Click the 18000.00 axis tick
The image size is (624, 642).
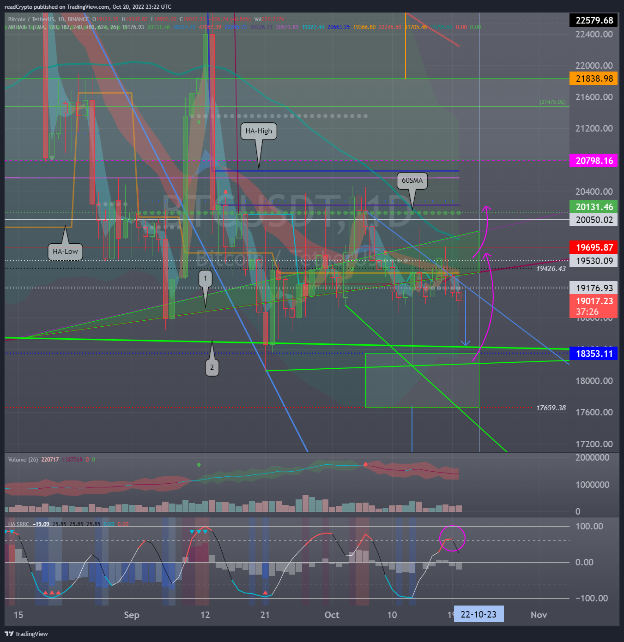coord(594,381)
